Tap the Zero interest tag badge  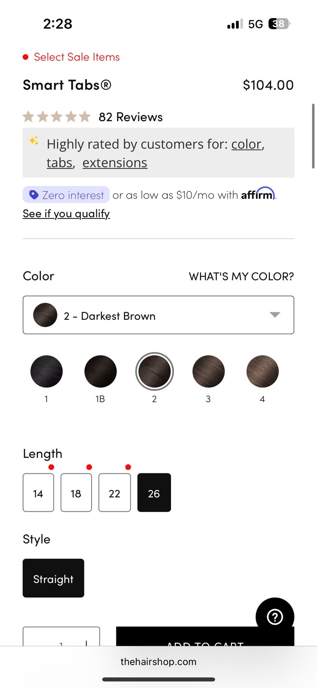click(66, 195)
